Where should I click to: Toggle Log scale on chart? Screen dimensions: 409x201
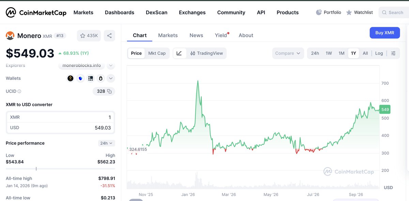(x=379, y=53)
